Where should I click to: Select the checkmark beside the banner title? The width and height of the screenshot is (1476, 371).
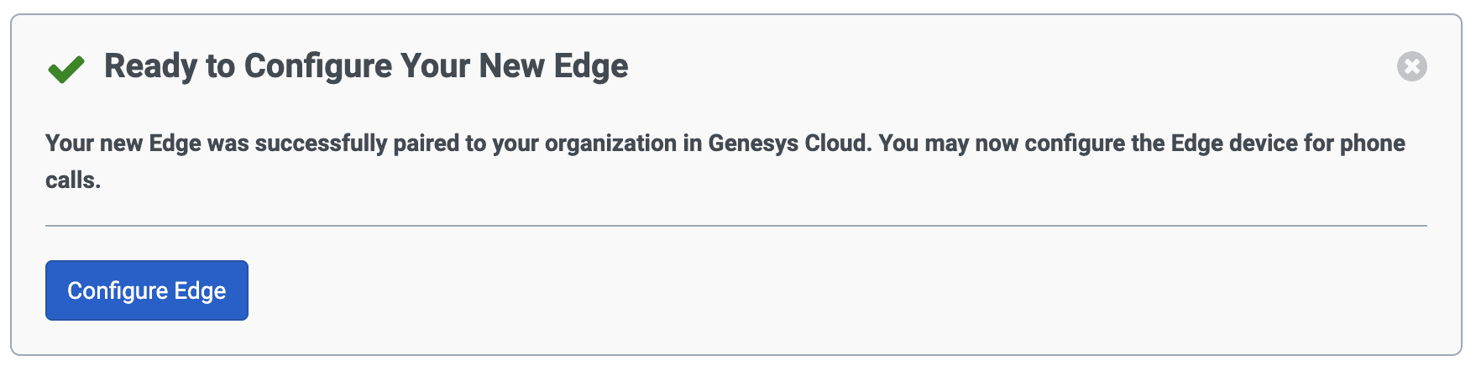pyautogui.click(x=66, y=69)
